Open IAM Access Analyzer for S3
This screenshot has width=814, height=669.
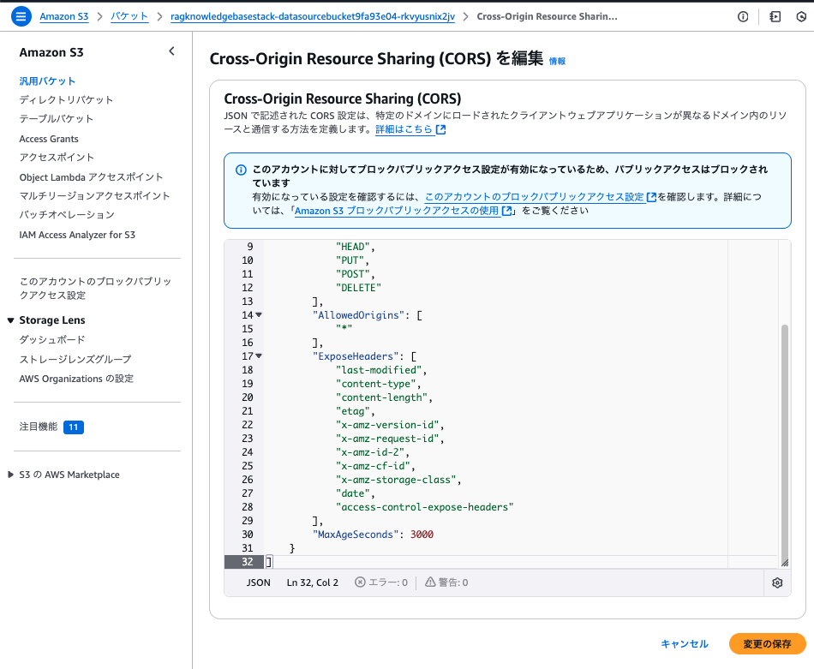[x=77, y=235]
